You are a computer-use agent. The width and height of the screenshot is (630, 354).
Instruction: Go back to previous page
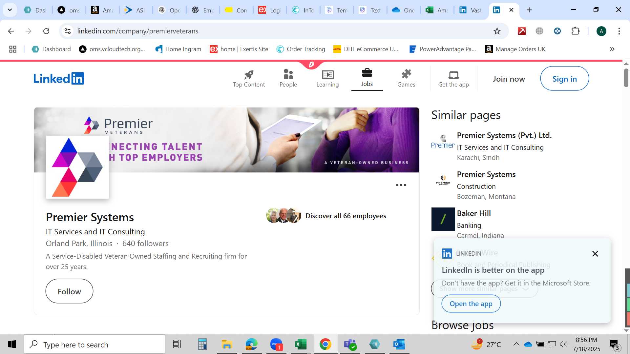point(11,31)
